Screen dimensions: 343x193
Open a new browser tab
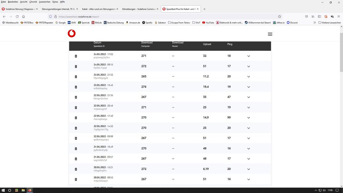pos(204,9)
